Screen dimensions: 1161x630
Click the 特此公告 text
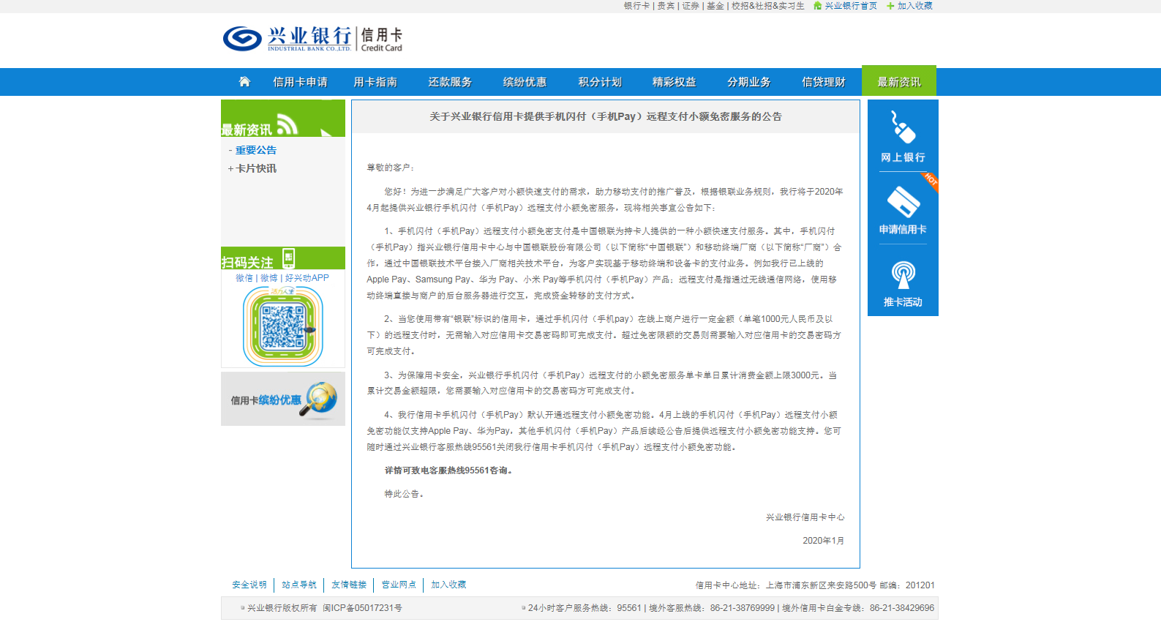404,494
